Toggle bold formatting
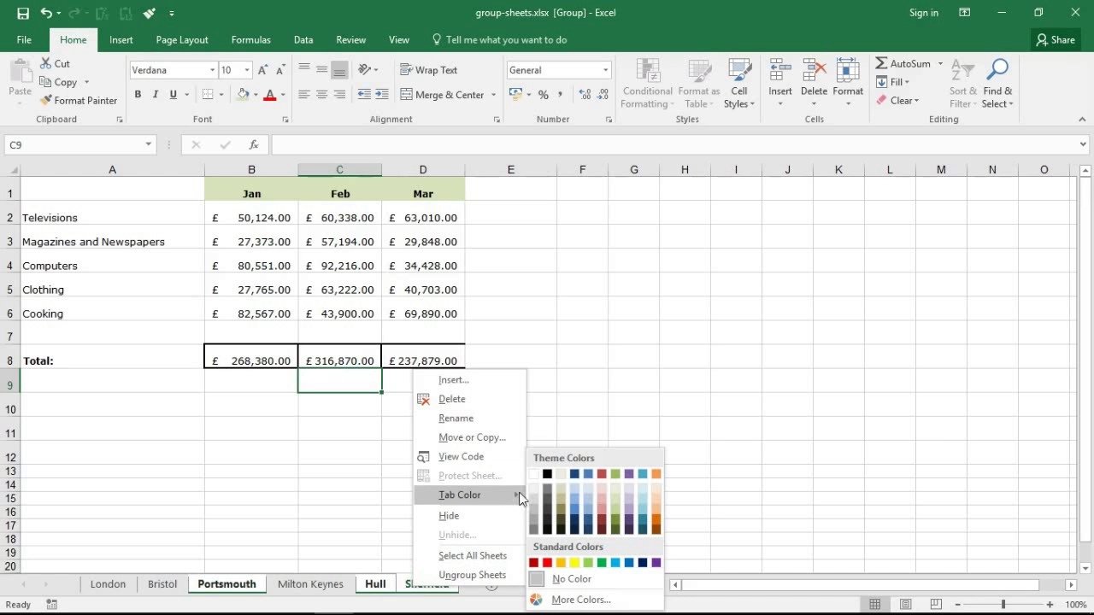The height and width of the screenshot is (615, 1094). point(138,94)
